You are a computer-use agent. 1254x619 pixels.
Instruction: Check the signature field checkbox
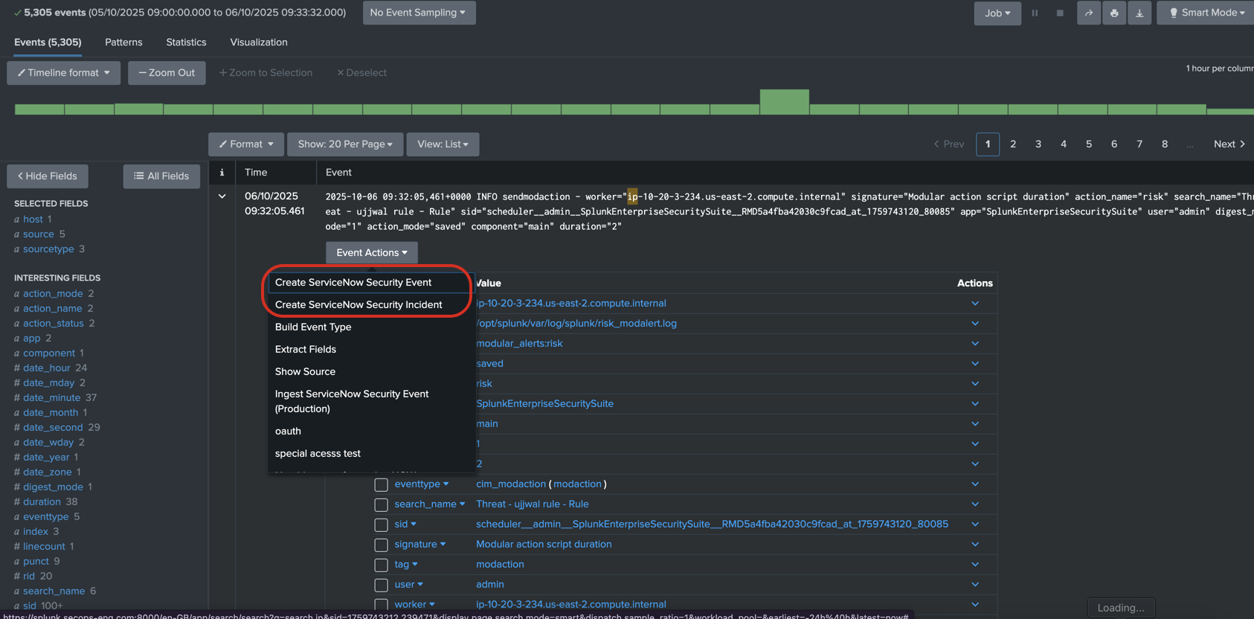[x=381, y=545]
